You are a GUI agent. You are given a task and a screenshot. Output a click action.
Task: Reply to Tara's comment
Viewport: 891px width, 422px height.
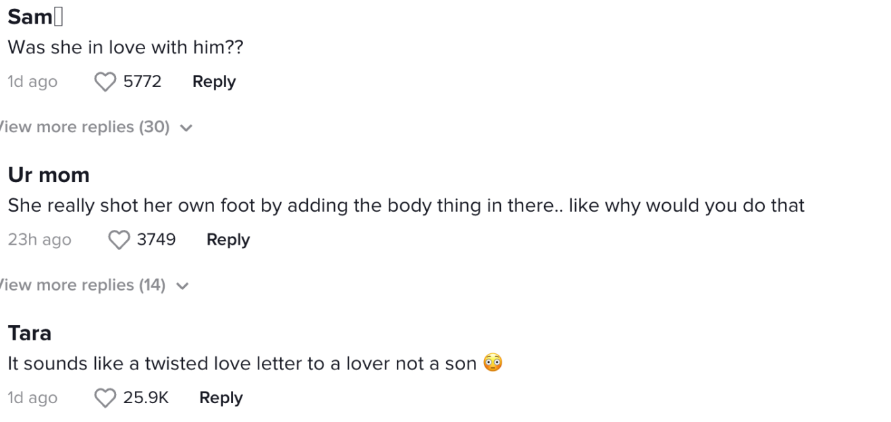click(221, 398)
